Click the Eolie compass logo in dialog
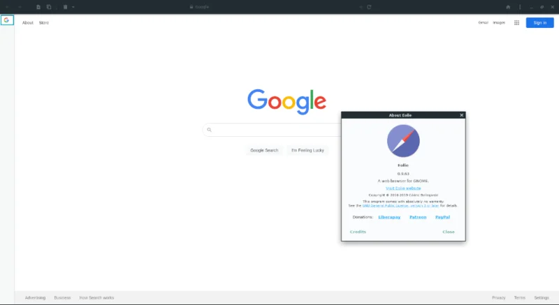 pos(403,141)
